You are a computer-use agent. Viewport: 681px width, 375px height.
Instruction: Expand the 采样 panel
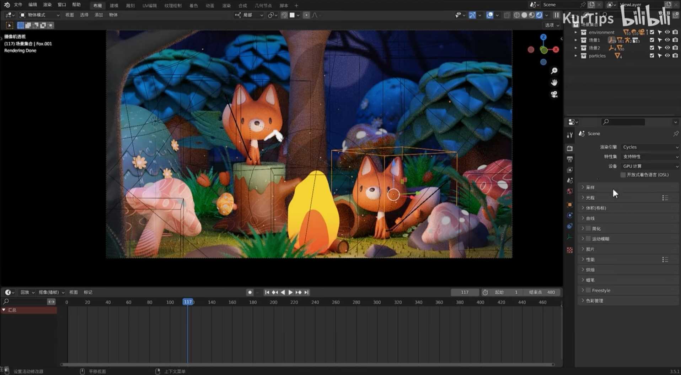628,187
